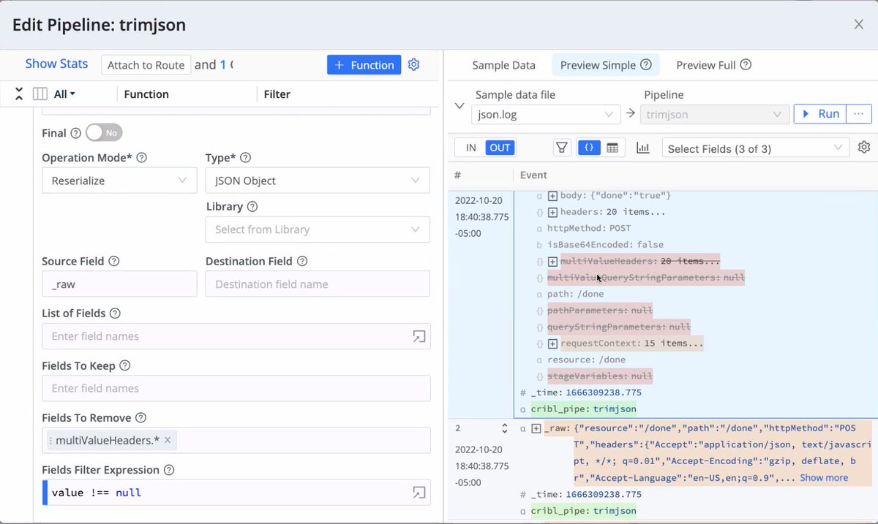Image resolution: width=878 pixels, height=524 pixels.
Task: Toggle the column layout icon beside All
Action: pos(40,94)
